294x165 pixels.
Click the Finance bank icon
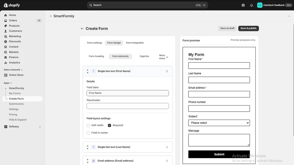coord(6,57)
